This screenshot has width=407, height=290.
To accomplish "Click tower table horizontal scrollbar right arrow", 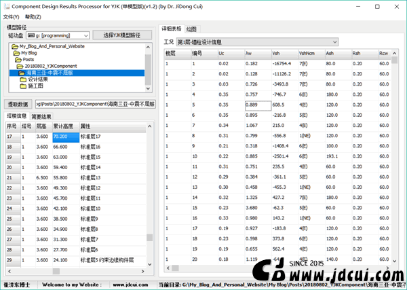I will (142, 271).
